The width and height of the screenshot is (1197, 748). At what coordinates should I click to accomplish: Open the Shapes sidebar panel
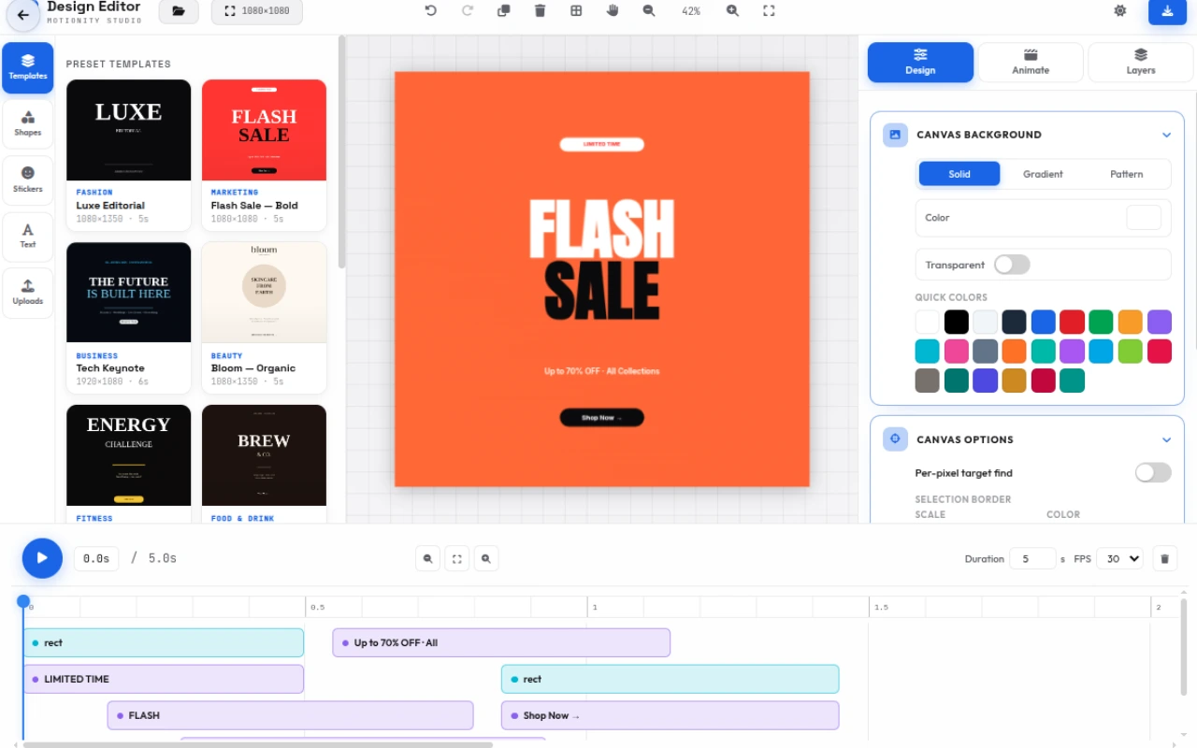point(28,123)
